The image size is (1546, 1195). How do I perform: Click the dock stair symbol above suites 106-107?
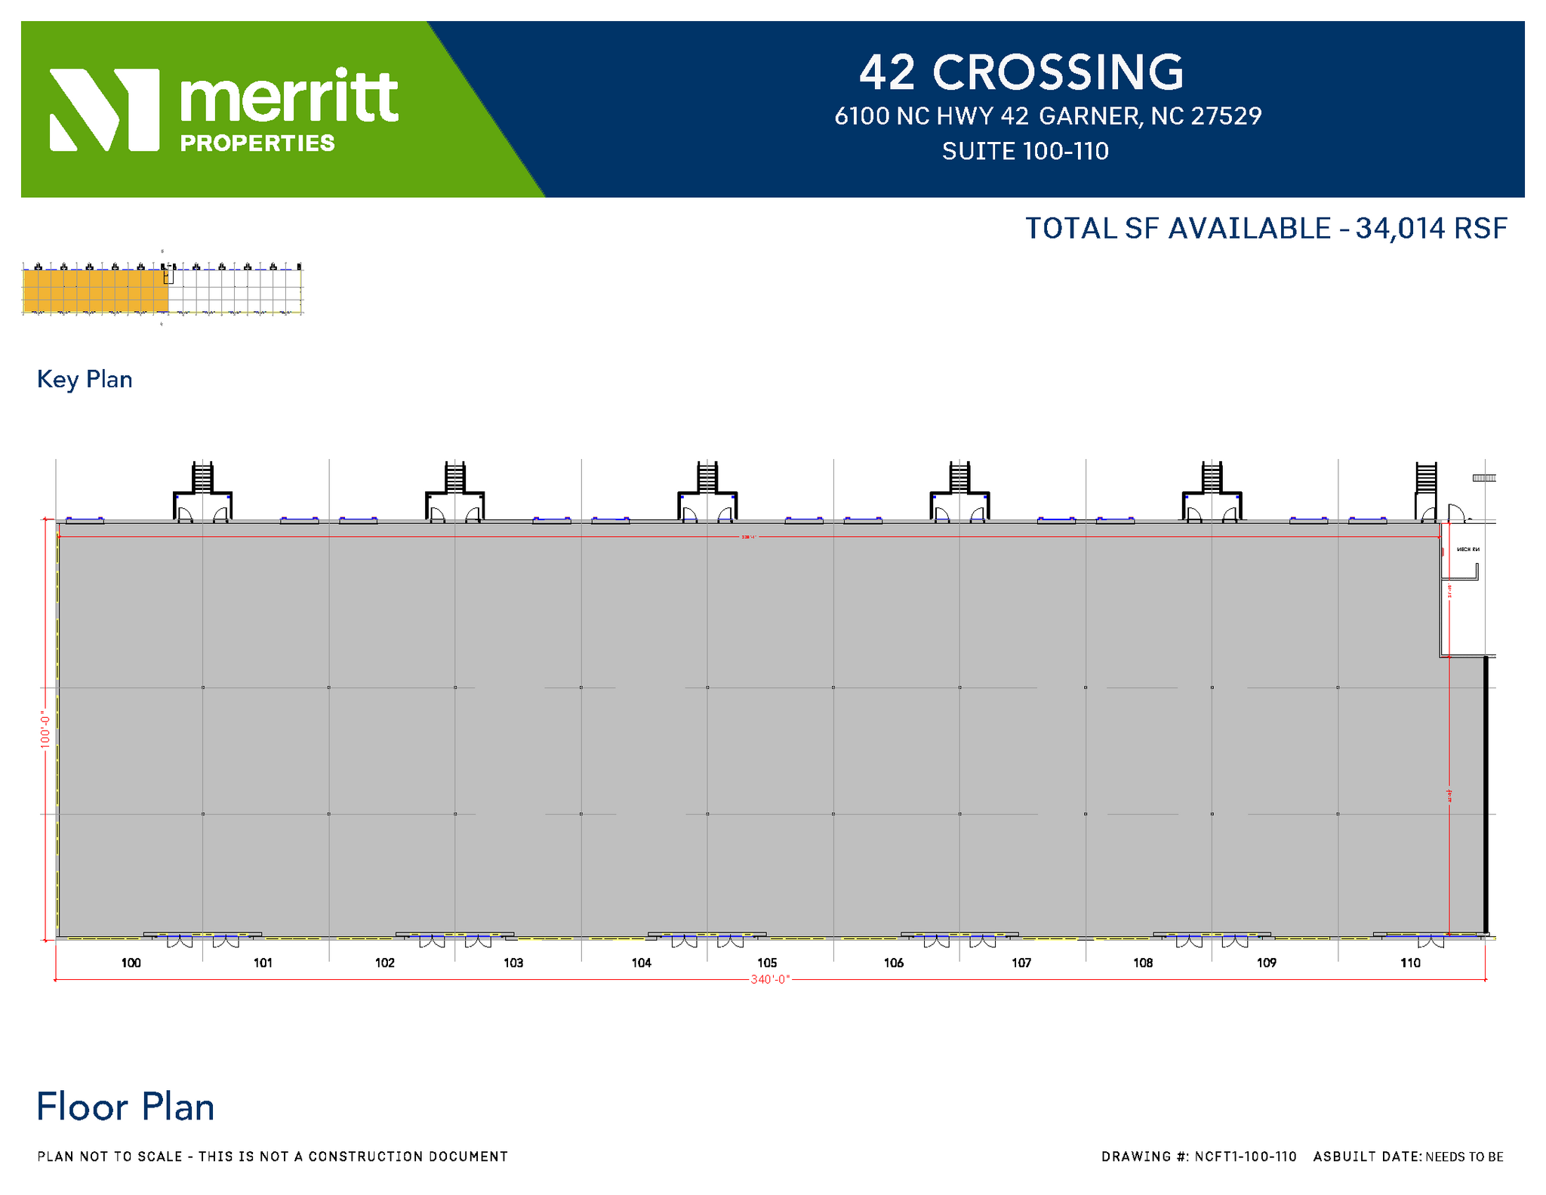coord(959,491)
